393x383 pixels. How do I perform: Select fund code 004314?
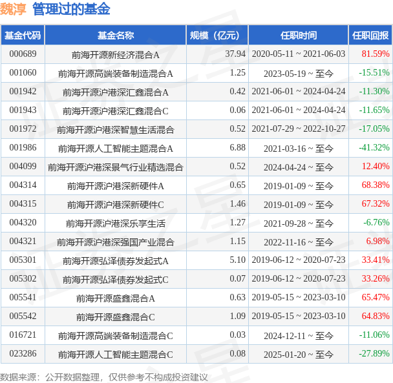[x=23, y=185]
